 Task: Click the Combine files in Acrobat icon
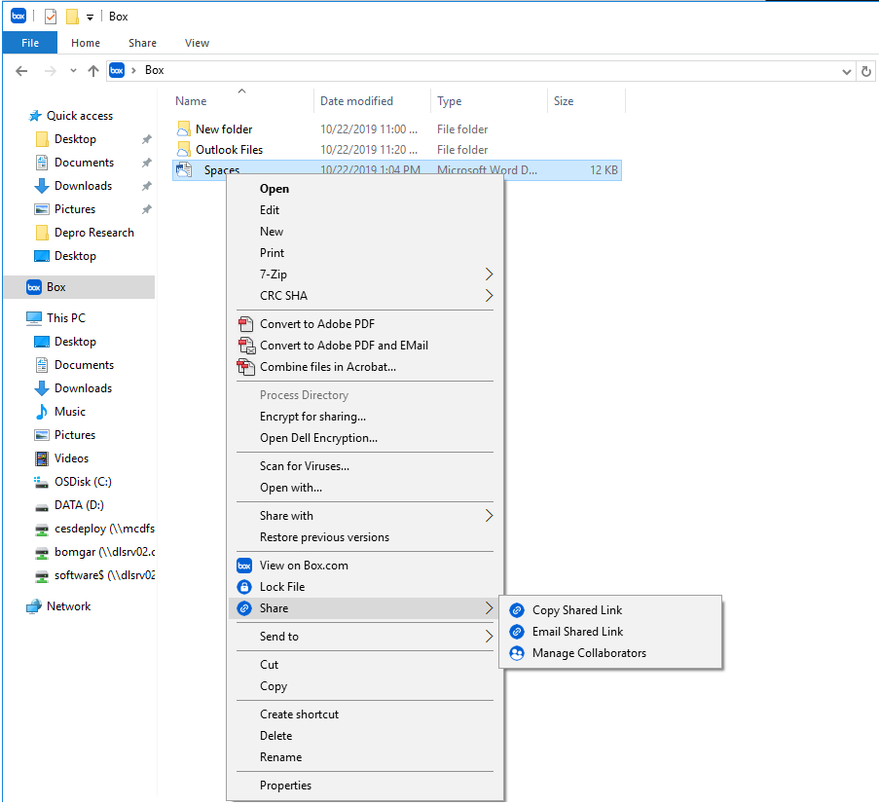[245, 367]
